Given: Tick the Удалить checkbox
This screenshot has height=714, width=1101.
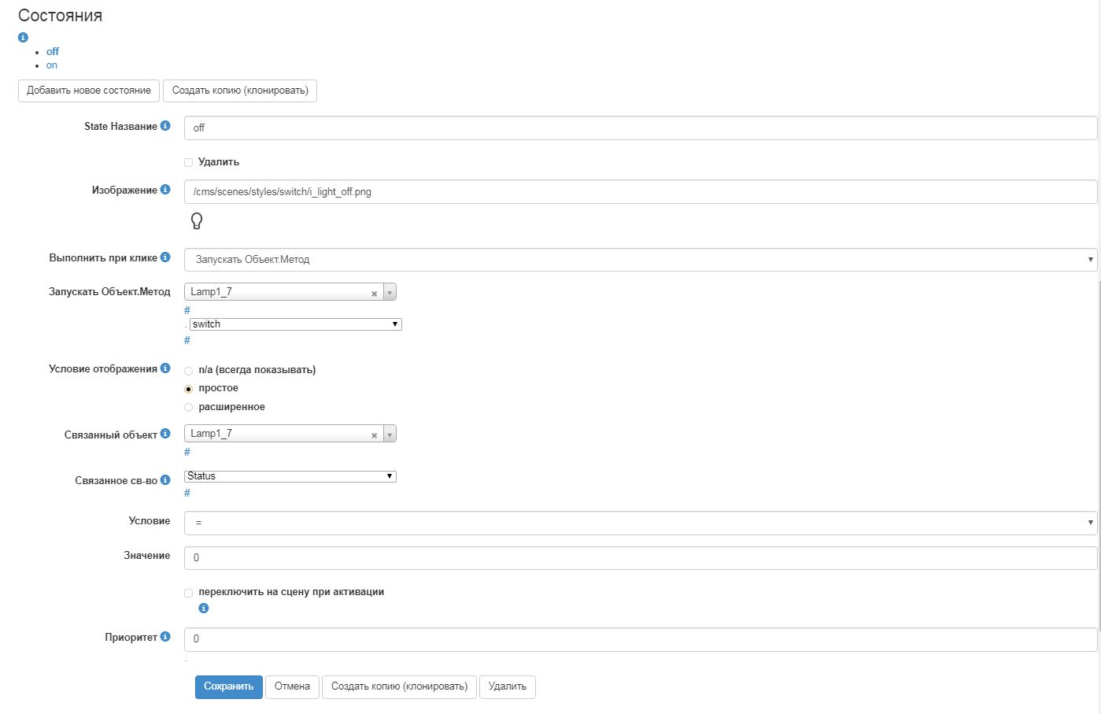Looking at the screenshot, I should click(x=188, y=162).
